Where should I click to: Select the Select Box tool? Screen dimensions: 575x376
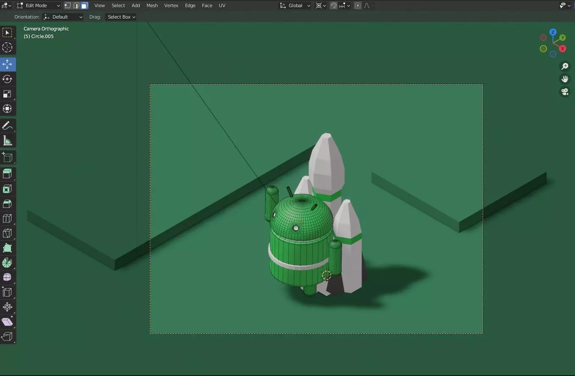[8, 33]
